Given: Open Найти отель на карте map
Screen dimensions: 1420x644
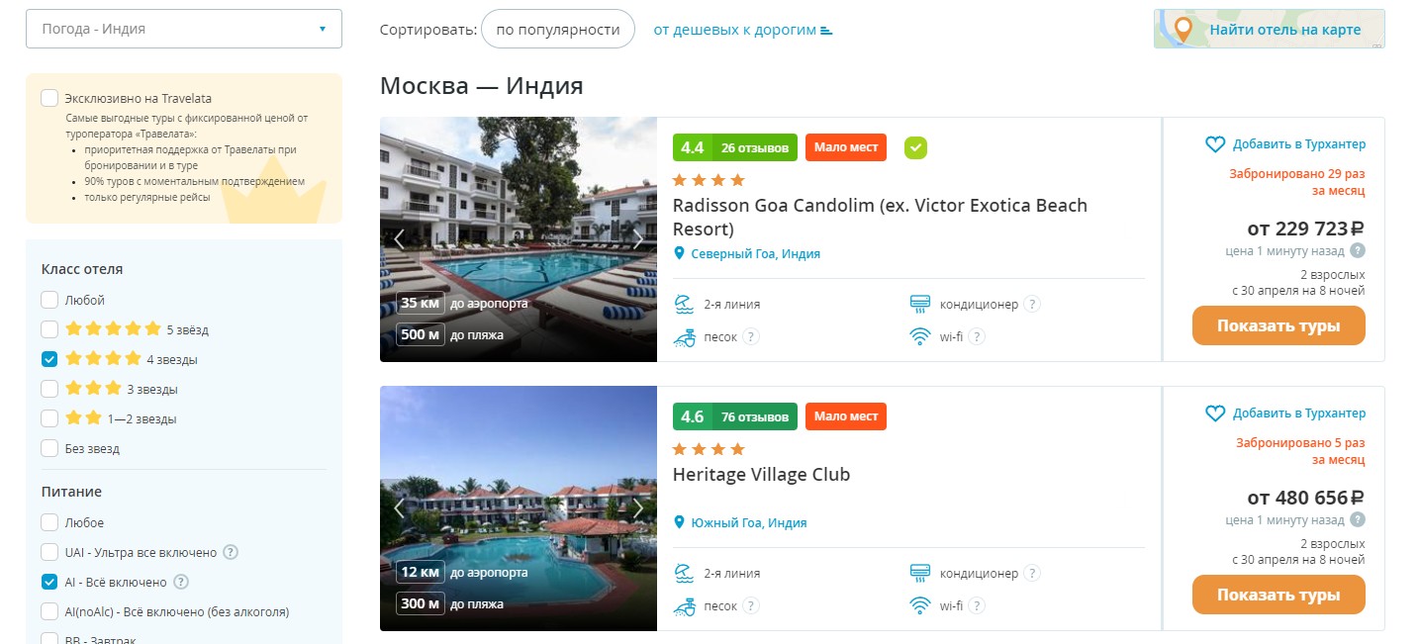Looking at the screenshot, I should (x=1270, y=29).
